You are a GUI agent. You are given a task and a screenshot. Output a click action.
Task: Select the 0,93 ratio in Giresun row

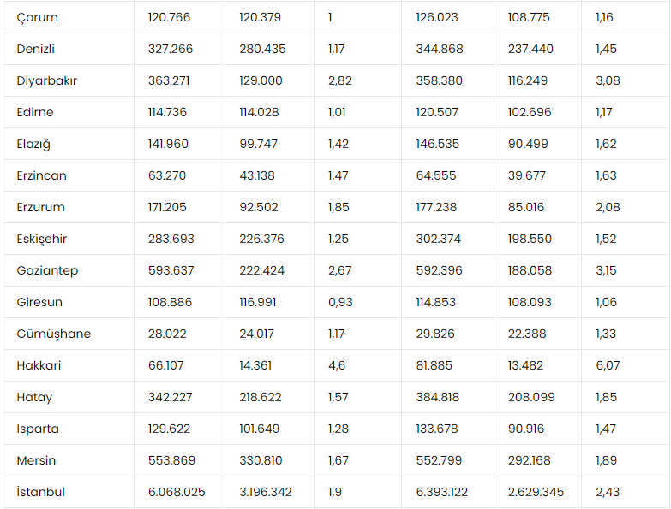point(340,302)
